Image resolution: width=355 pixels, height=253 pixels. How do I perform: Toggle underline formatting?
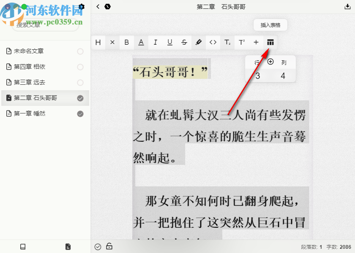click(170, 42)
